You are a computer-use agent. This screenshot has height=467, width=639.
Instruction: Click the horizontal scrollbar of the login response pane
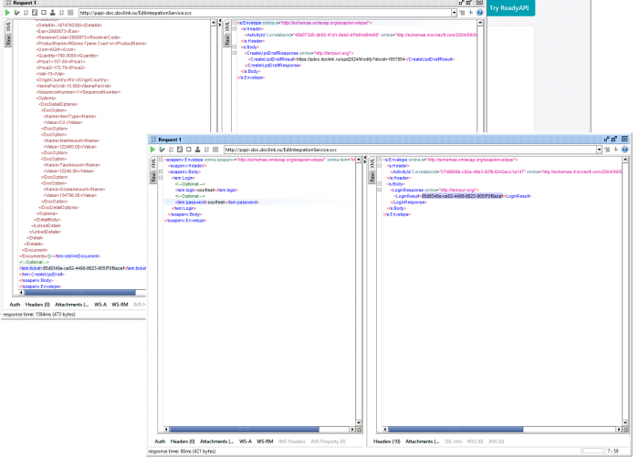coord(502,430)
